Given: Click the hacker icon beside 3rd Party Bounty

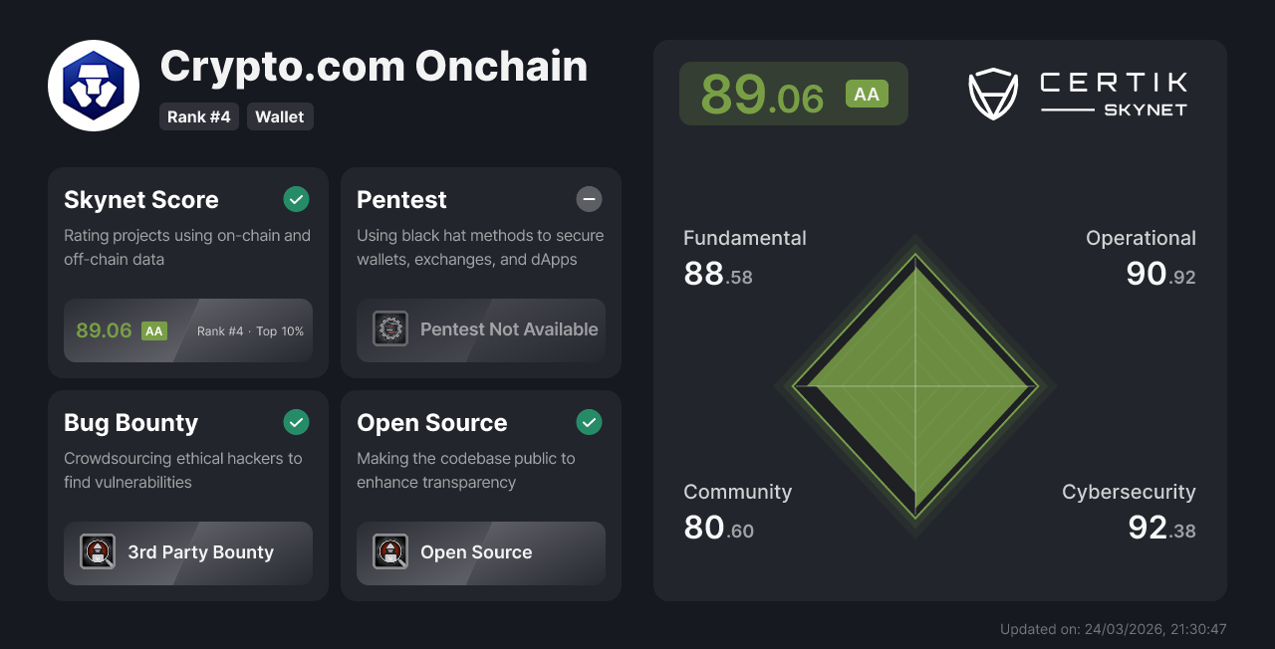Looking at the screenshot, I should [x=98, y=551].
